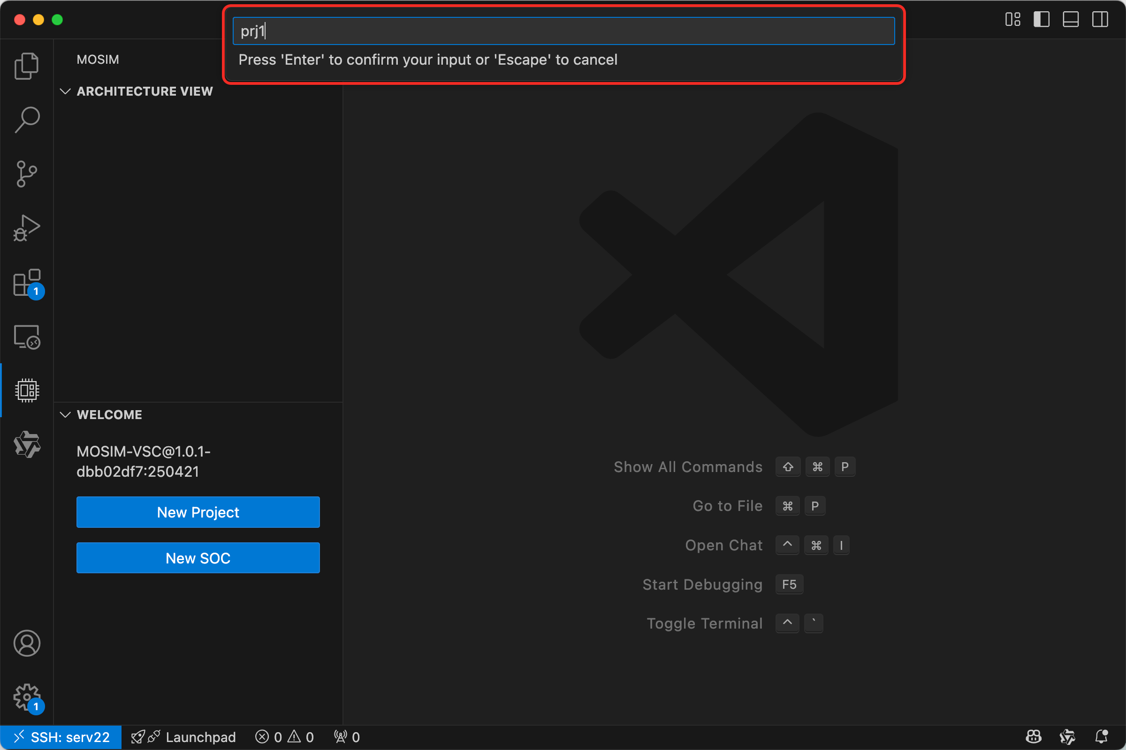Screen dimensions: 1126x750
Task: Toggle the bottom panel
Action: 1071,20
